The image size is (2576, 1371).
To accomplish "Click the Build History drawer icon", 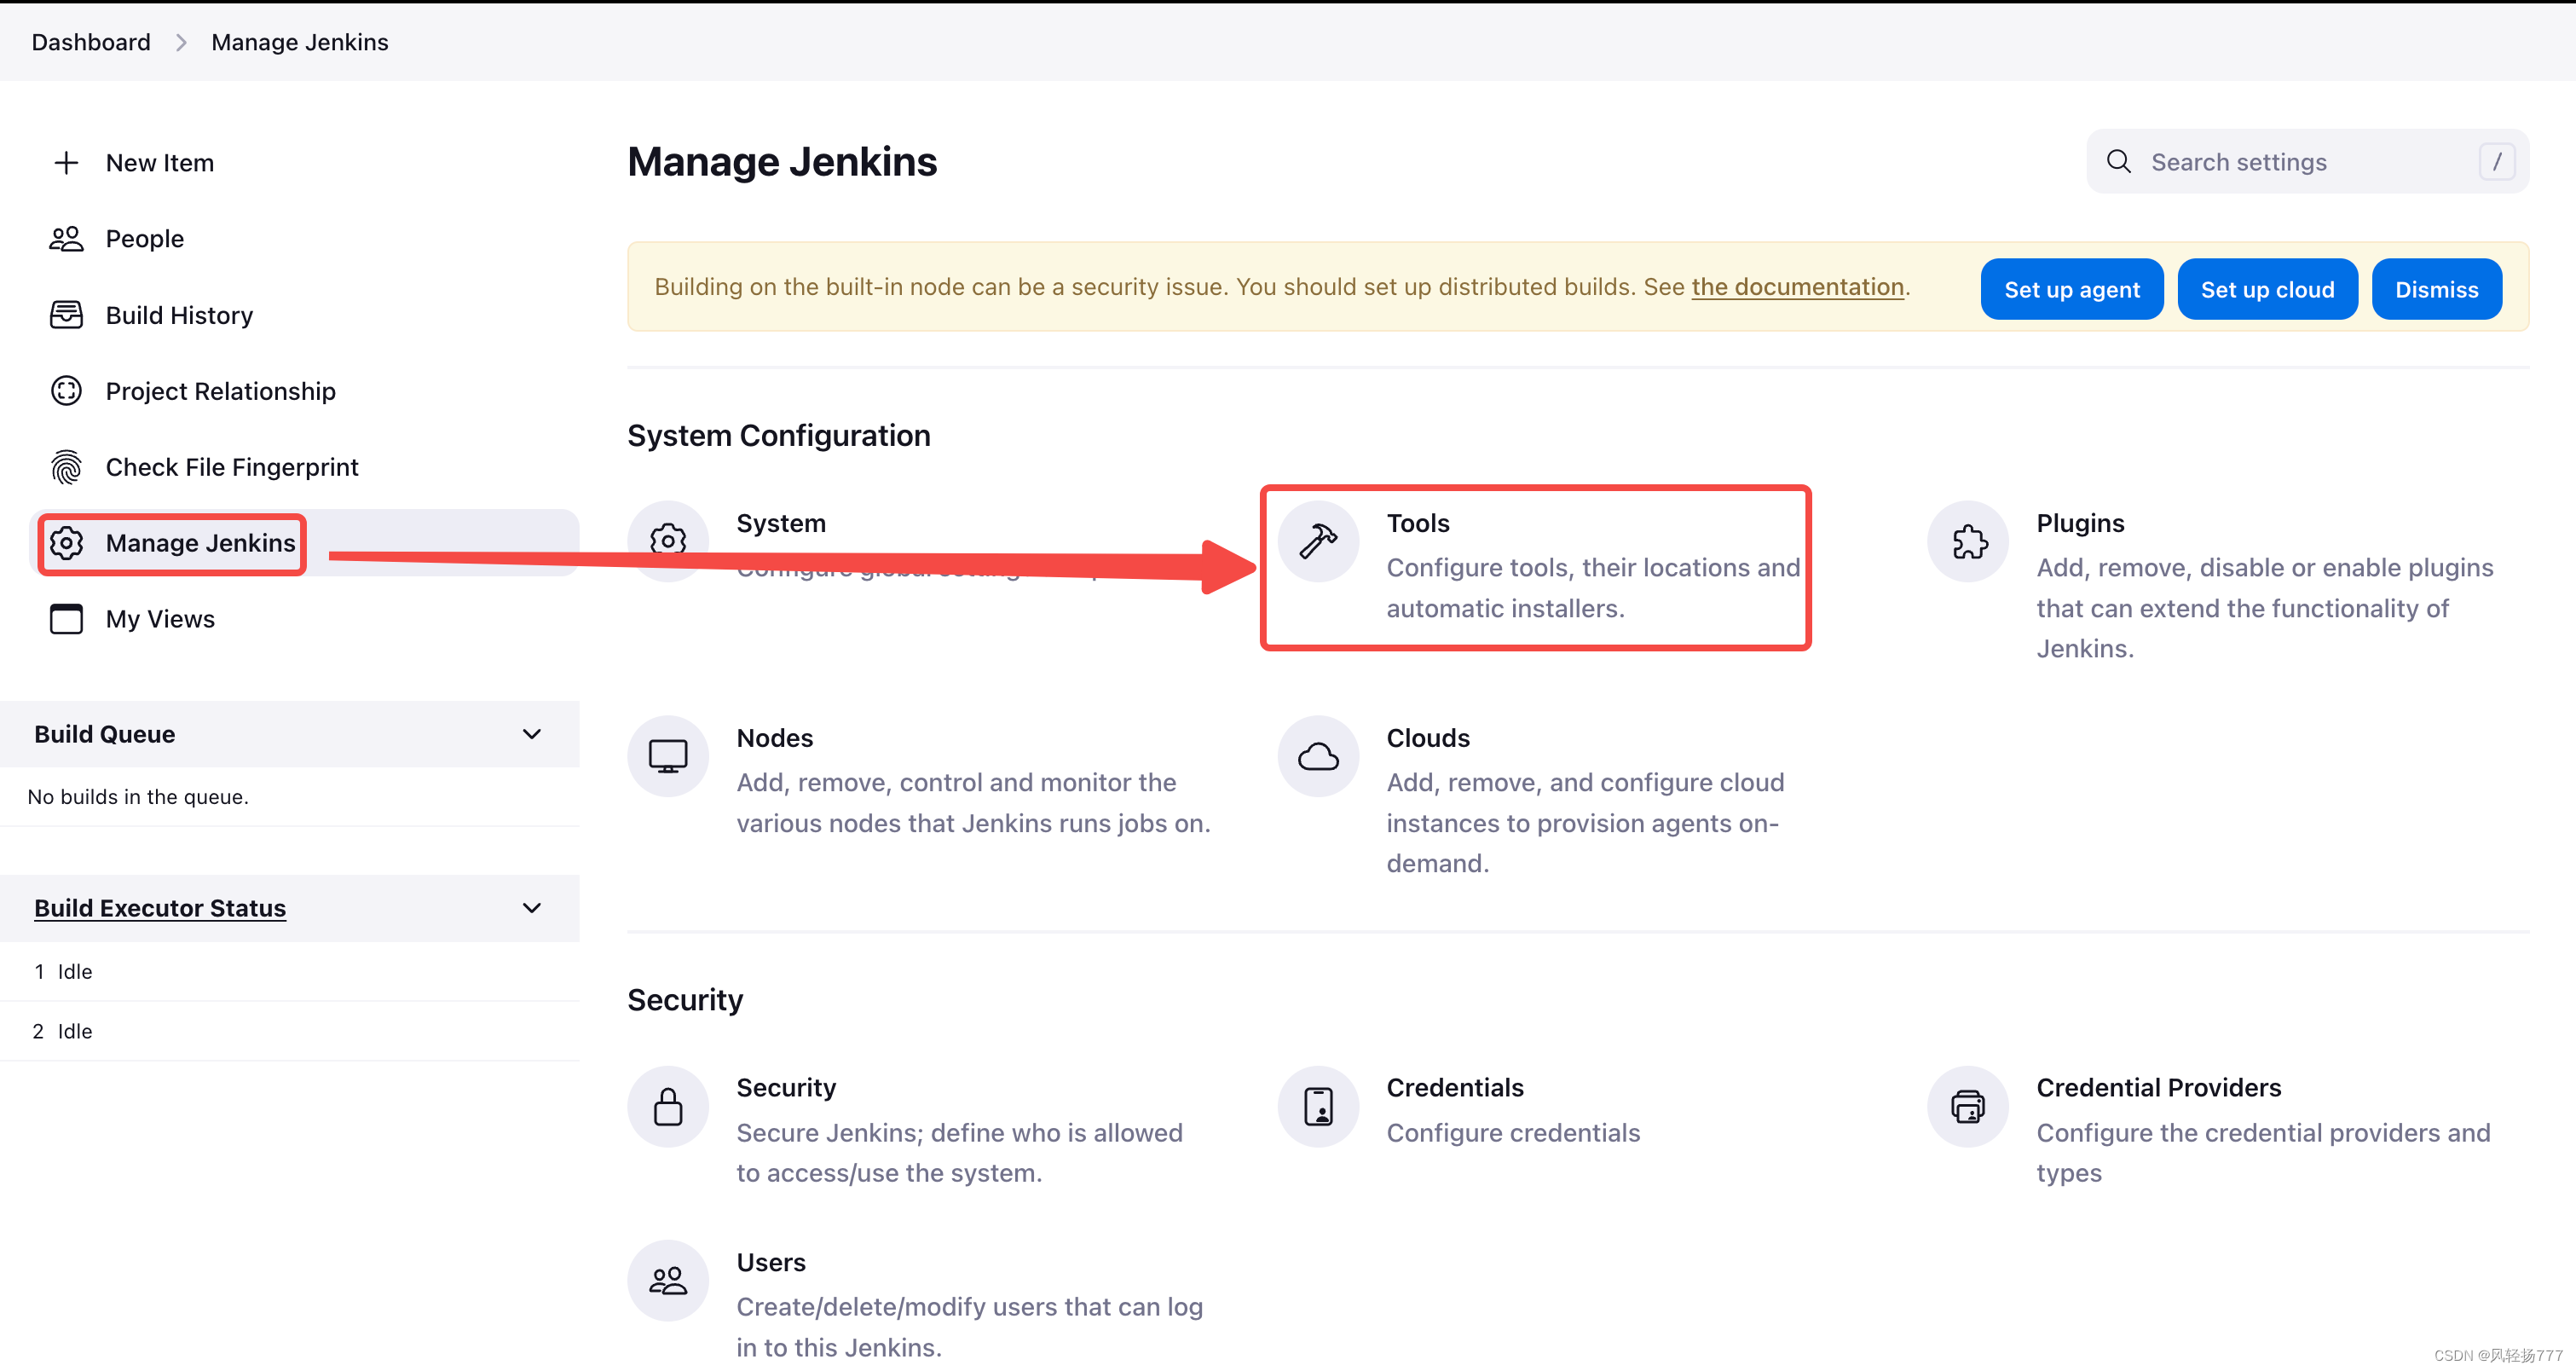I will 66,314.
